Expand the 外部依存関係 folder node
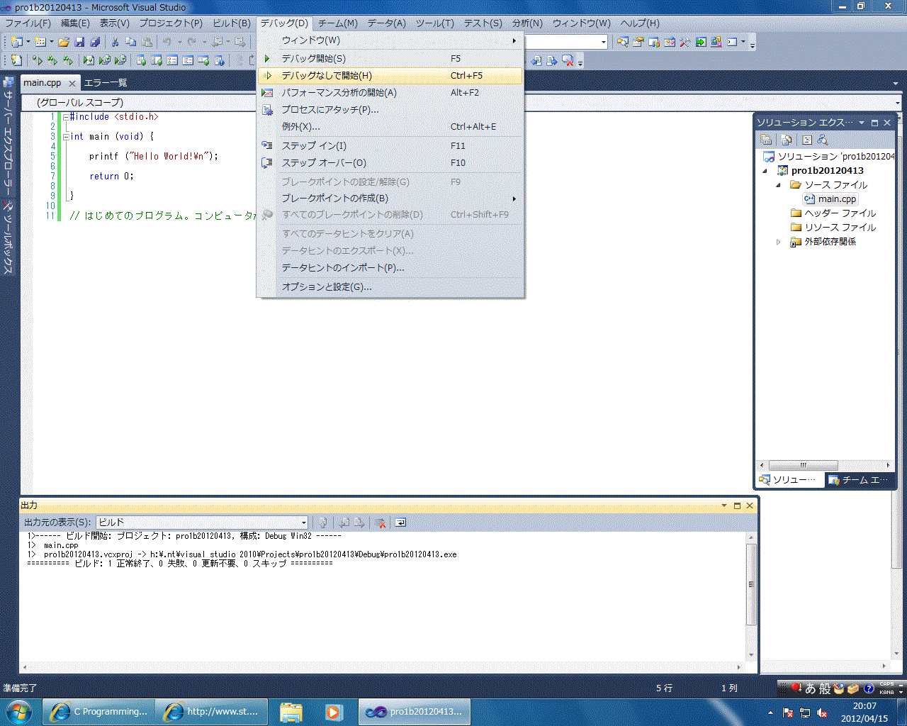This screenshot has height=726, width=907. point(779,242)
